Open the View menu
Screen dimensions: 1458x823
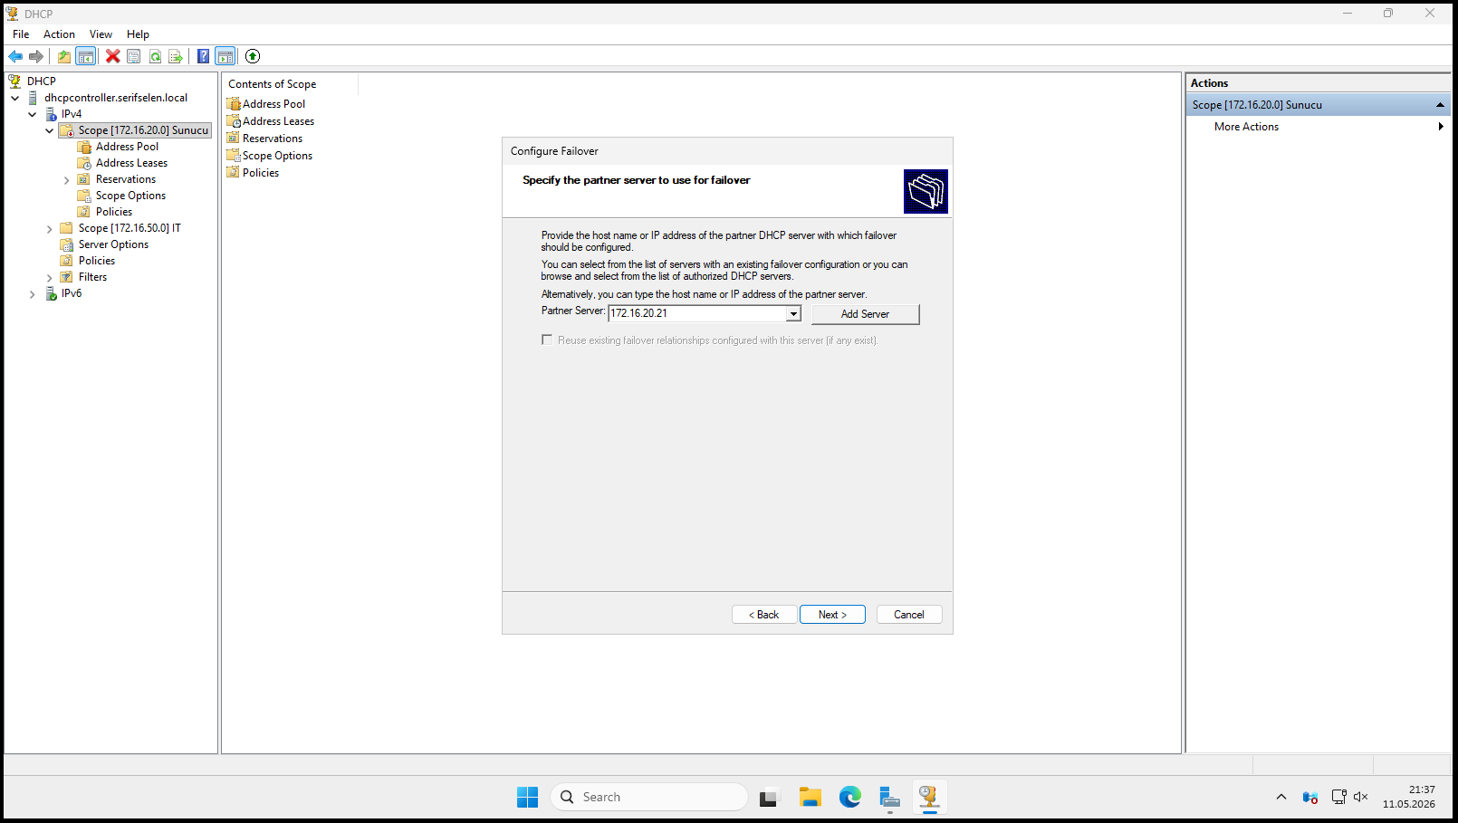point(101,34)
